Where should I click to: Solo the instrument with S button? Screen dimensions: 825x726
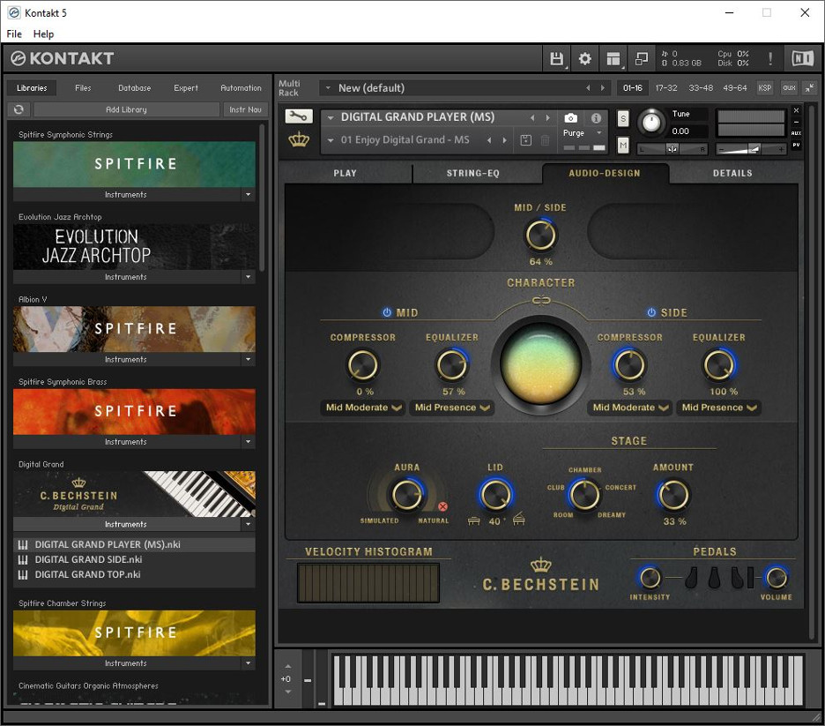click(623, 118)
